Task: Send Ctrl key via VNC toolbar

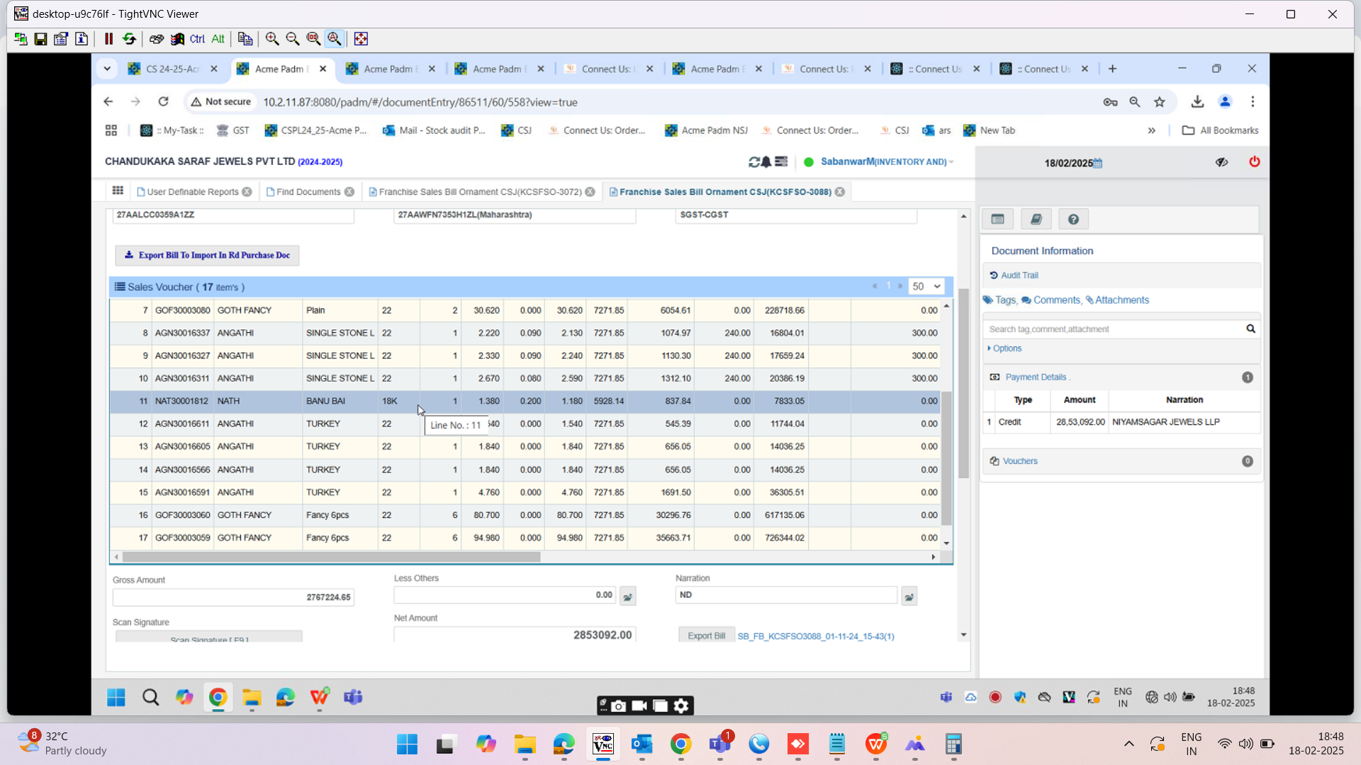Action: tap(197, 39)
